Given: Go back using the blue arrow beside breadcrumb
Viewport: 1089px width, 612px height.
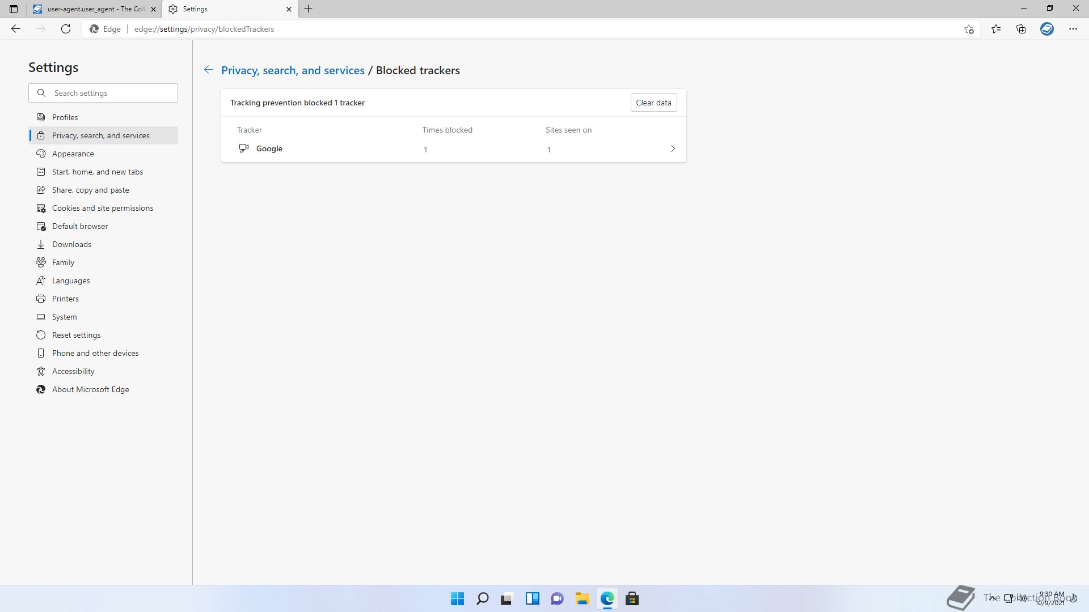Looking at the screenshot, I should click(x=209, y=70).
